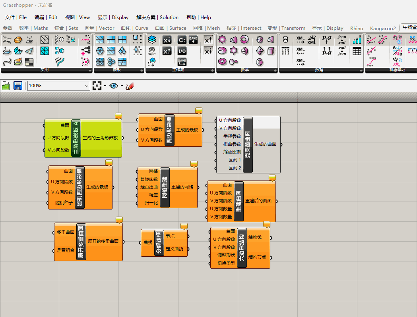Expand the 数据 panel with its plus

coord(361,70)
